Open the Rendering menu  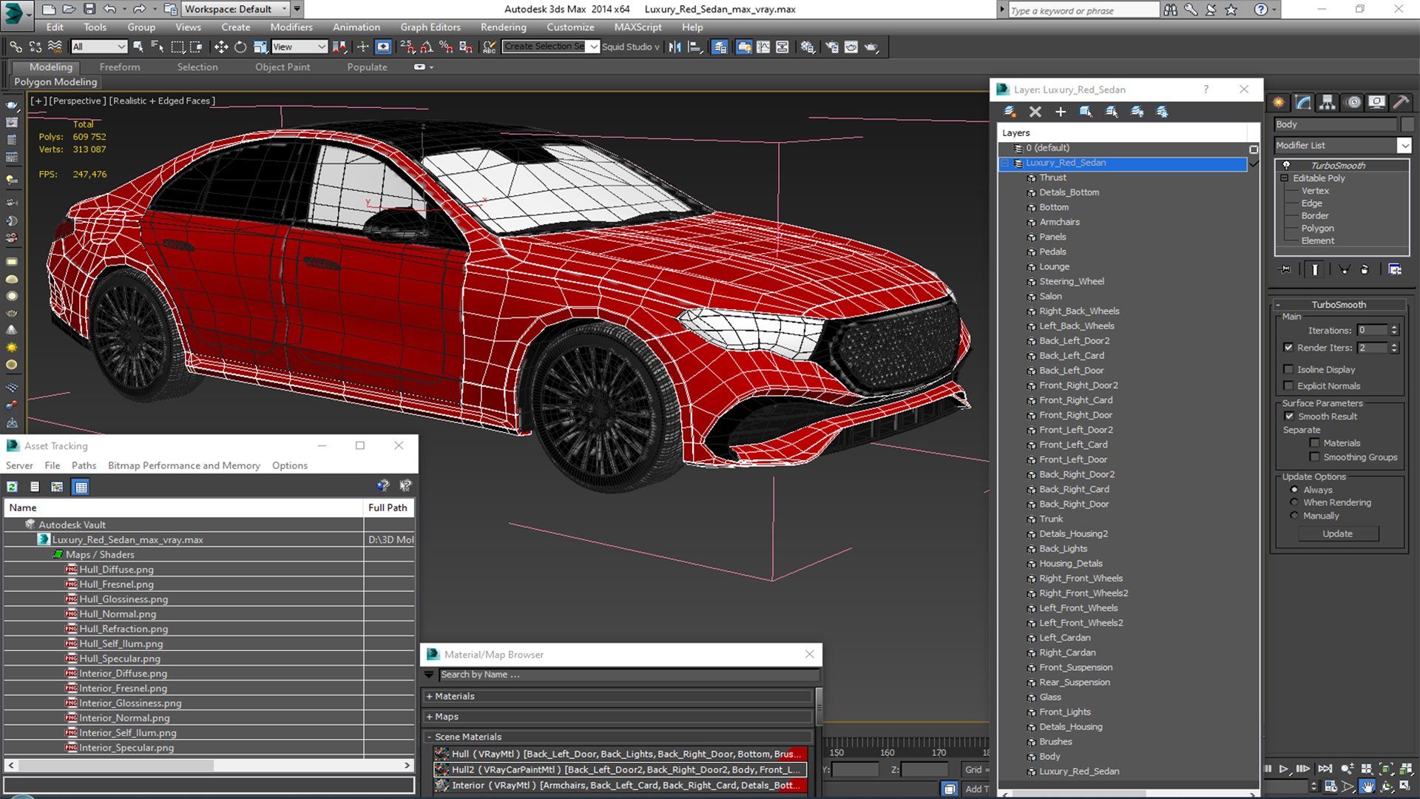pyautogui.click(x=503, y=27)
